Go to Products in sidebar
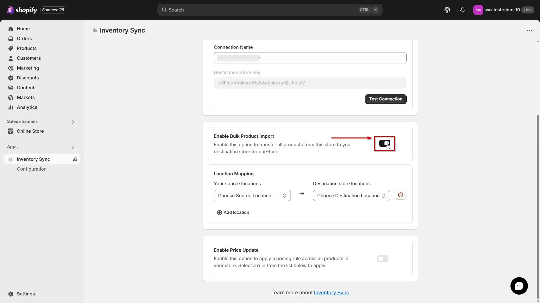540x303 pixels. click(x=26, y=48)
